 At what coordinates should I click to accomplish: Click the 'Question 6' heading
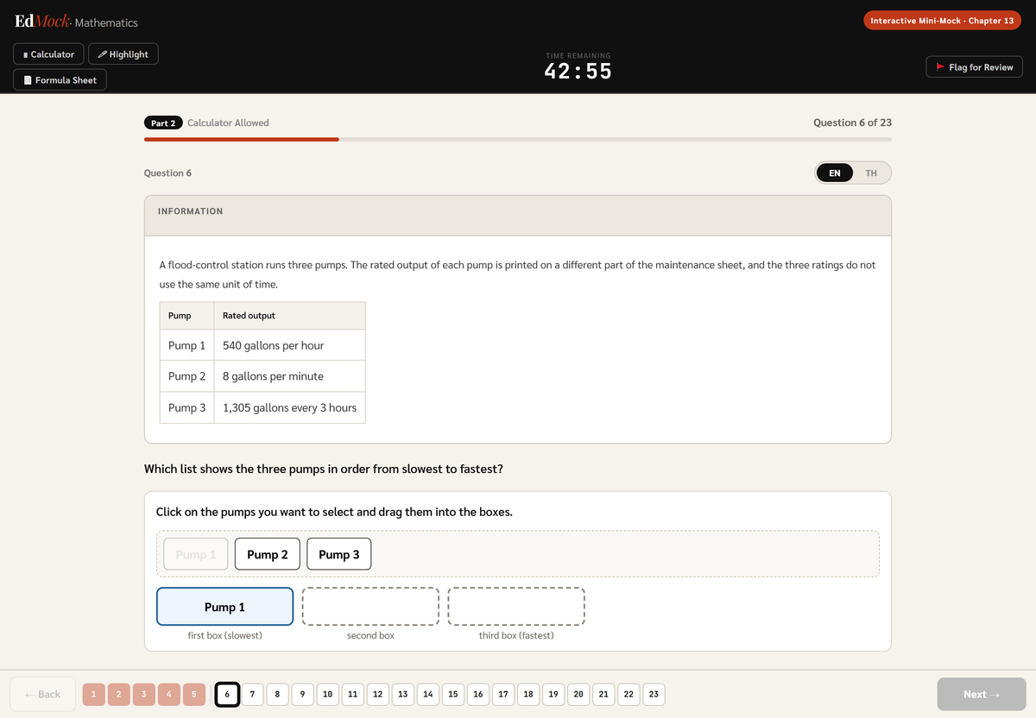coord(167,173)
